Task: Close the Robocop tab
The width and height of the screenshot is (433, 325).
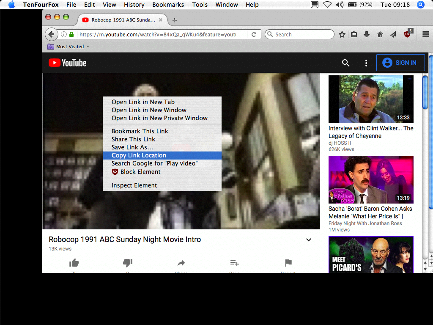Action: (161, 20)
